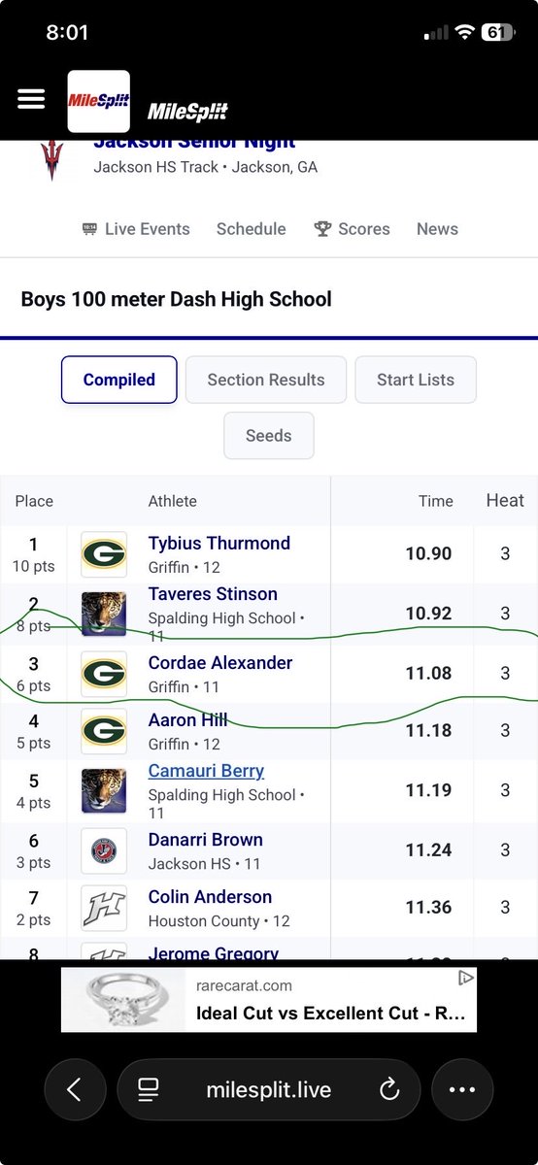Select the Compiled results view
This screenshot has width=538, height=1165.
click(119, 380)
